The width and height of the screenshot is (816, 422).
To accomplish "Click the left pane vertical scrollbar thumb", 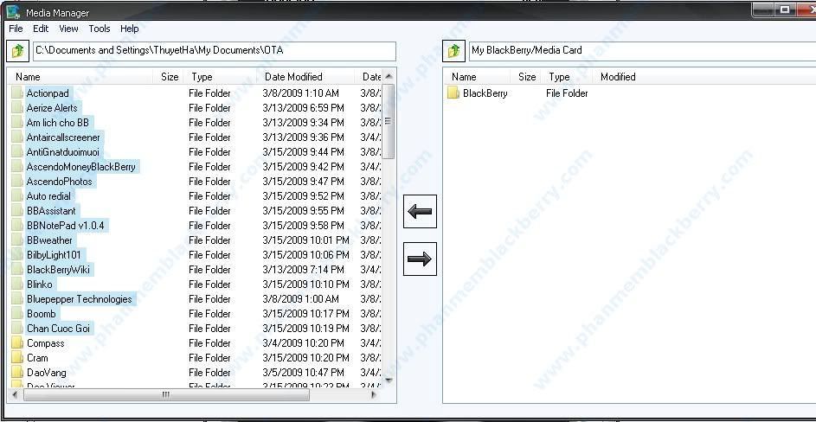I will point(389,121).
